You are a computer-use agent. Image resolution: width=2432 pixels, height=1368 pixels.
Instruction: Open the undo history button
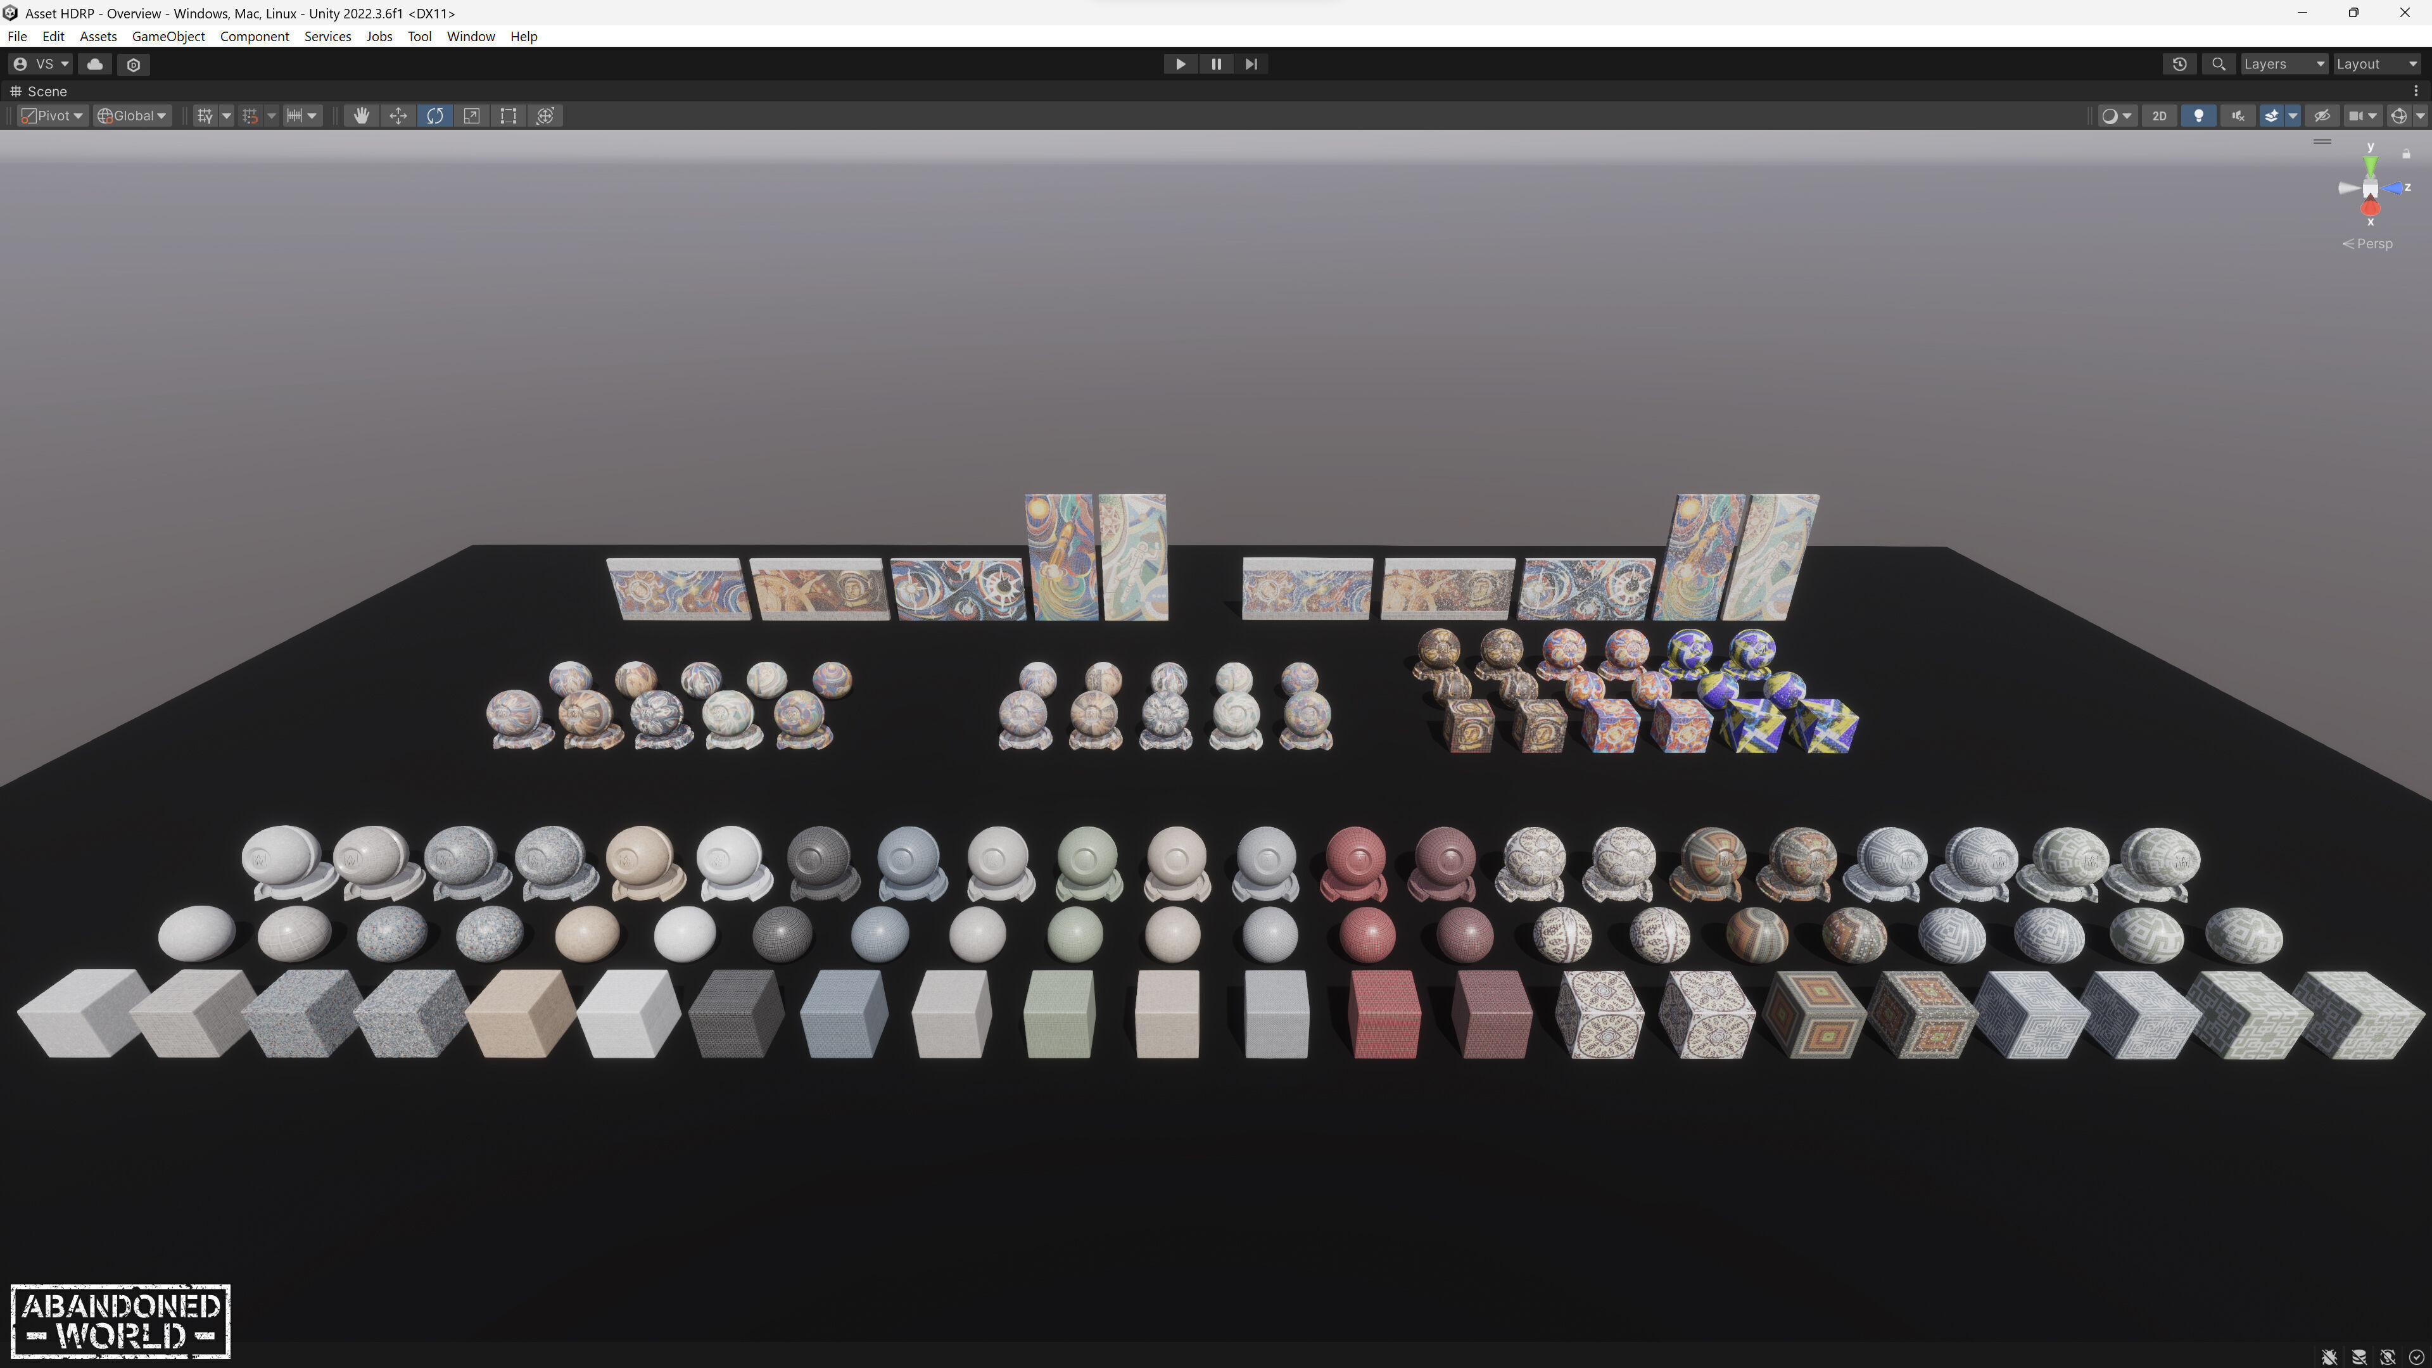(2179, 64)
